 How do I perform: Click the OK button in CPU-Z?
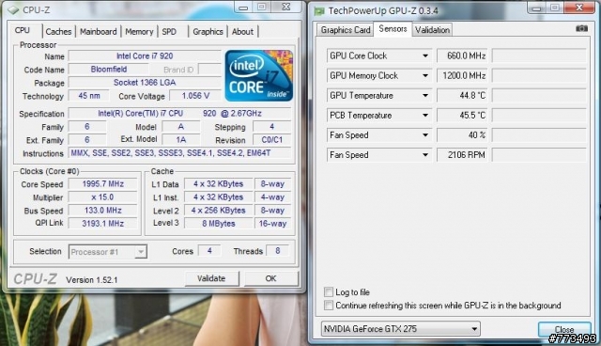pos(271,278)
